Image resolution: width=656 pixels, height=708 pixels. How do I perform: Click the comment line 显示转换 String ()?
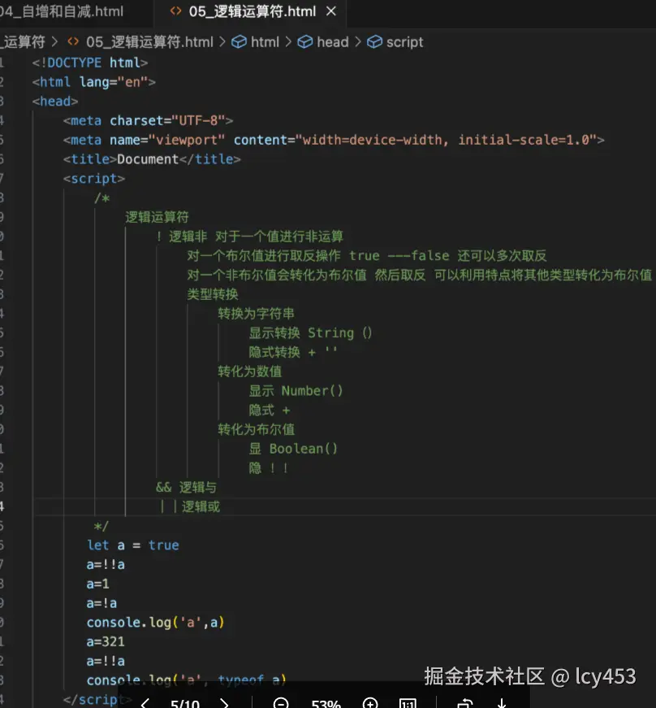click(x=311, y=333)
